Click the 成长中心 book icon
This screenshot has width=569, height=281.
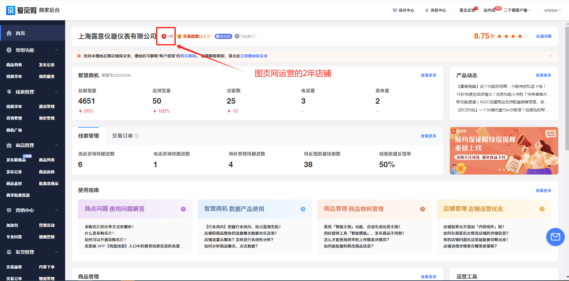395,10
